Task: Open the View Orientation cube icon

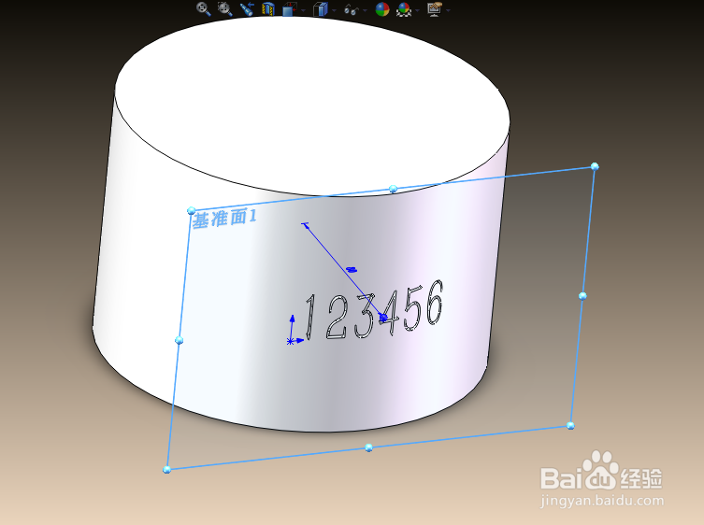Action: coord(290,9)
